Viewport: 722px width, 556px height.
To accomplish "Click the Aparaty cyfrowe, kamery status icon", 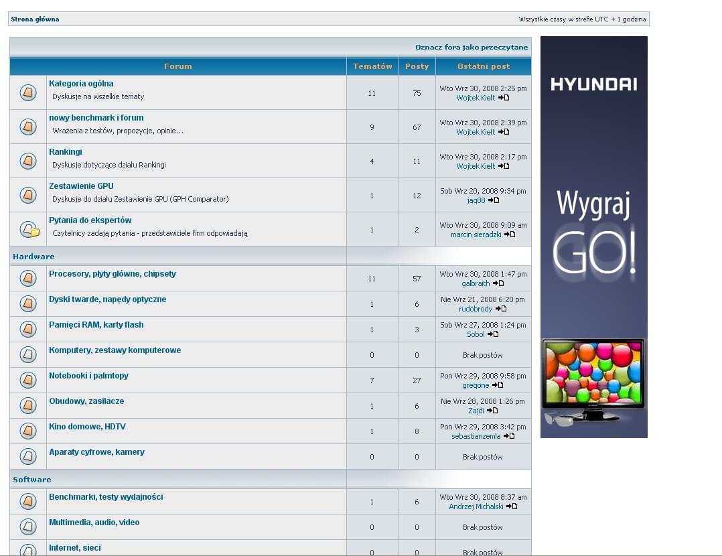I will coord(28,456).
